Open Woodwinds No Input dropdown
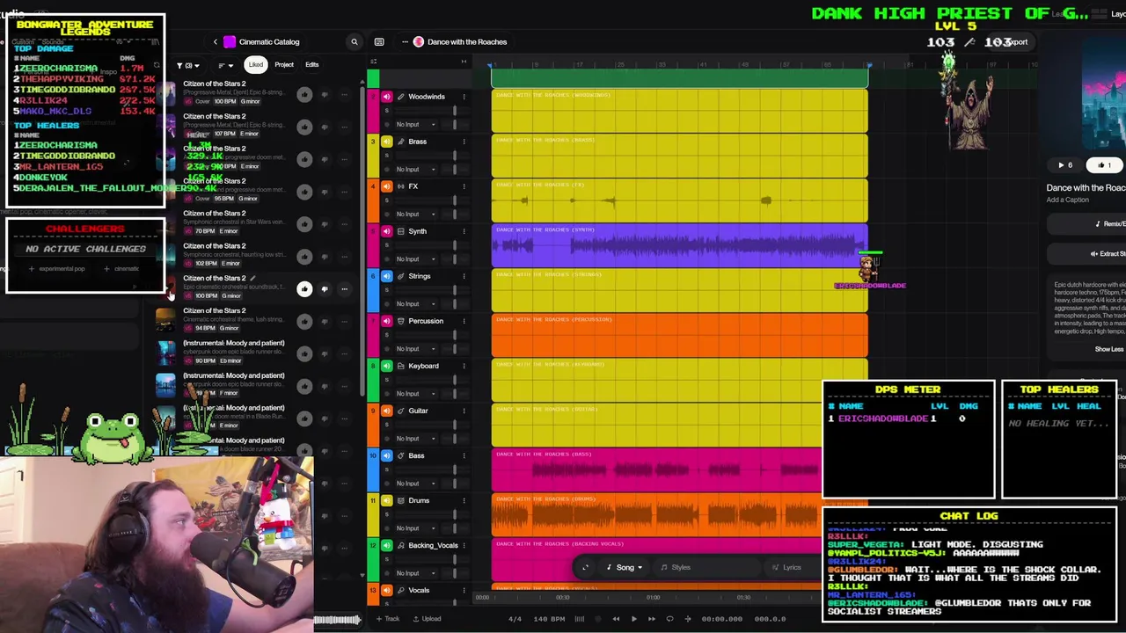1126x633 pixels. [x=415, y=124]
